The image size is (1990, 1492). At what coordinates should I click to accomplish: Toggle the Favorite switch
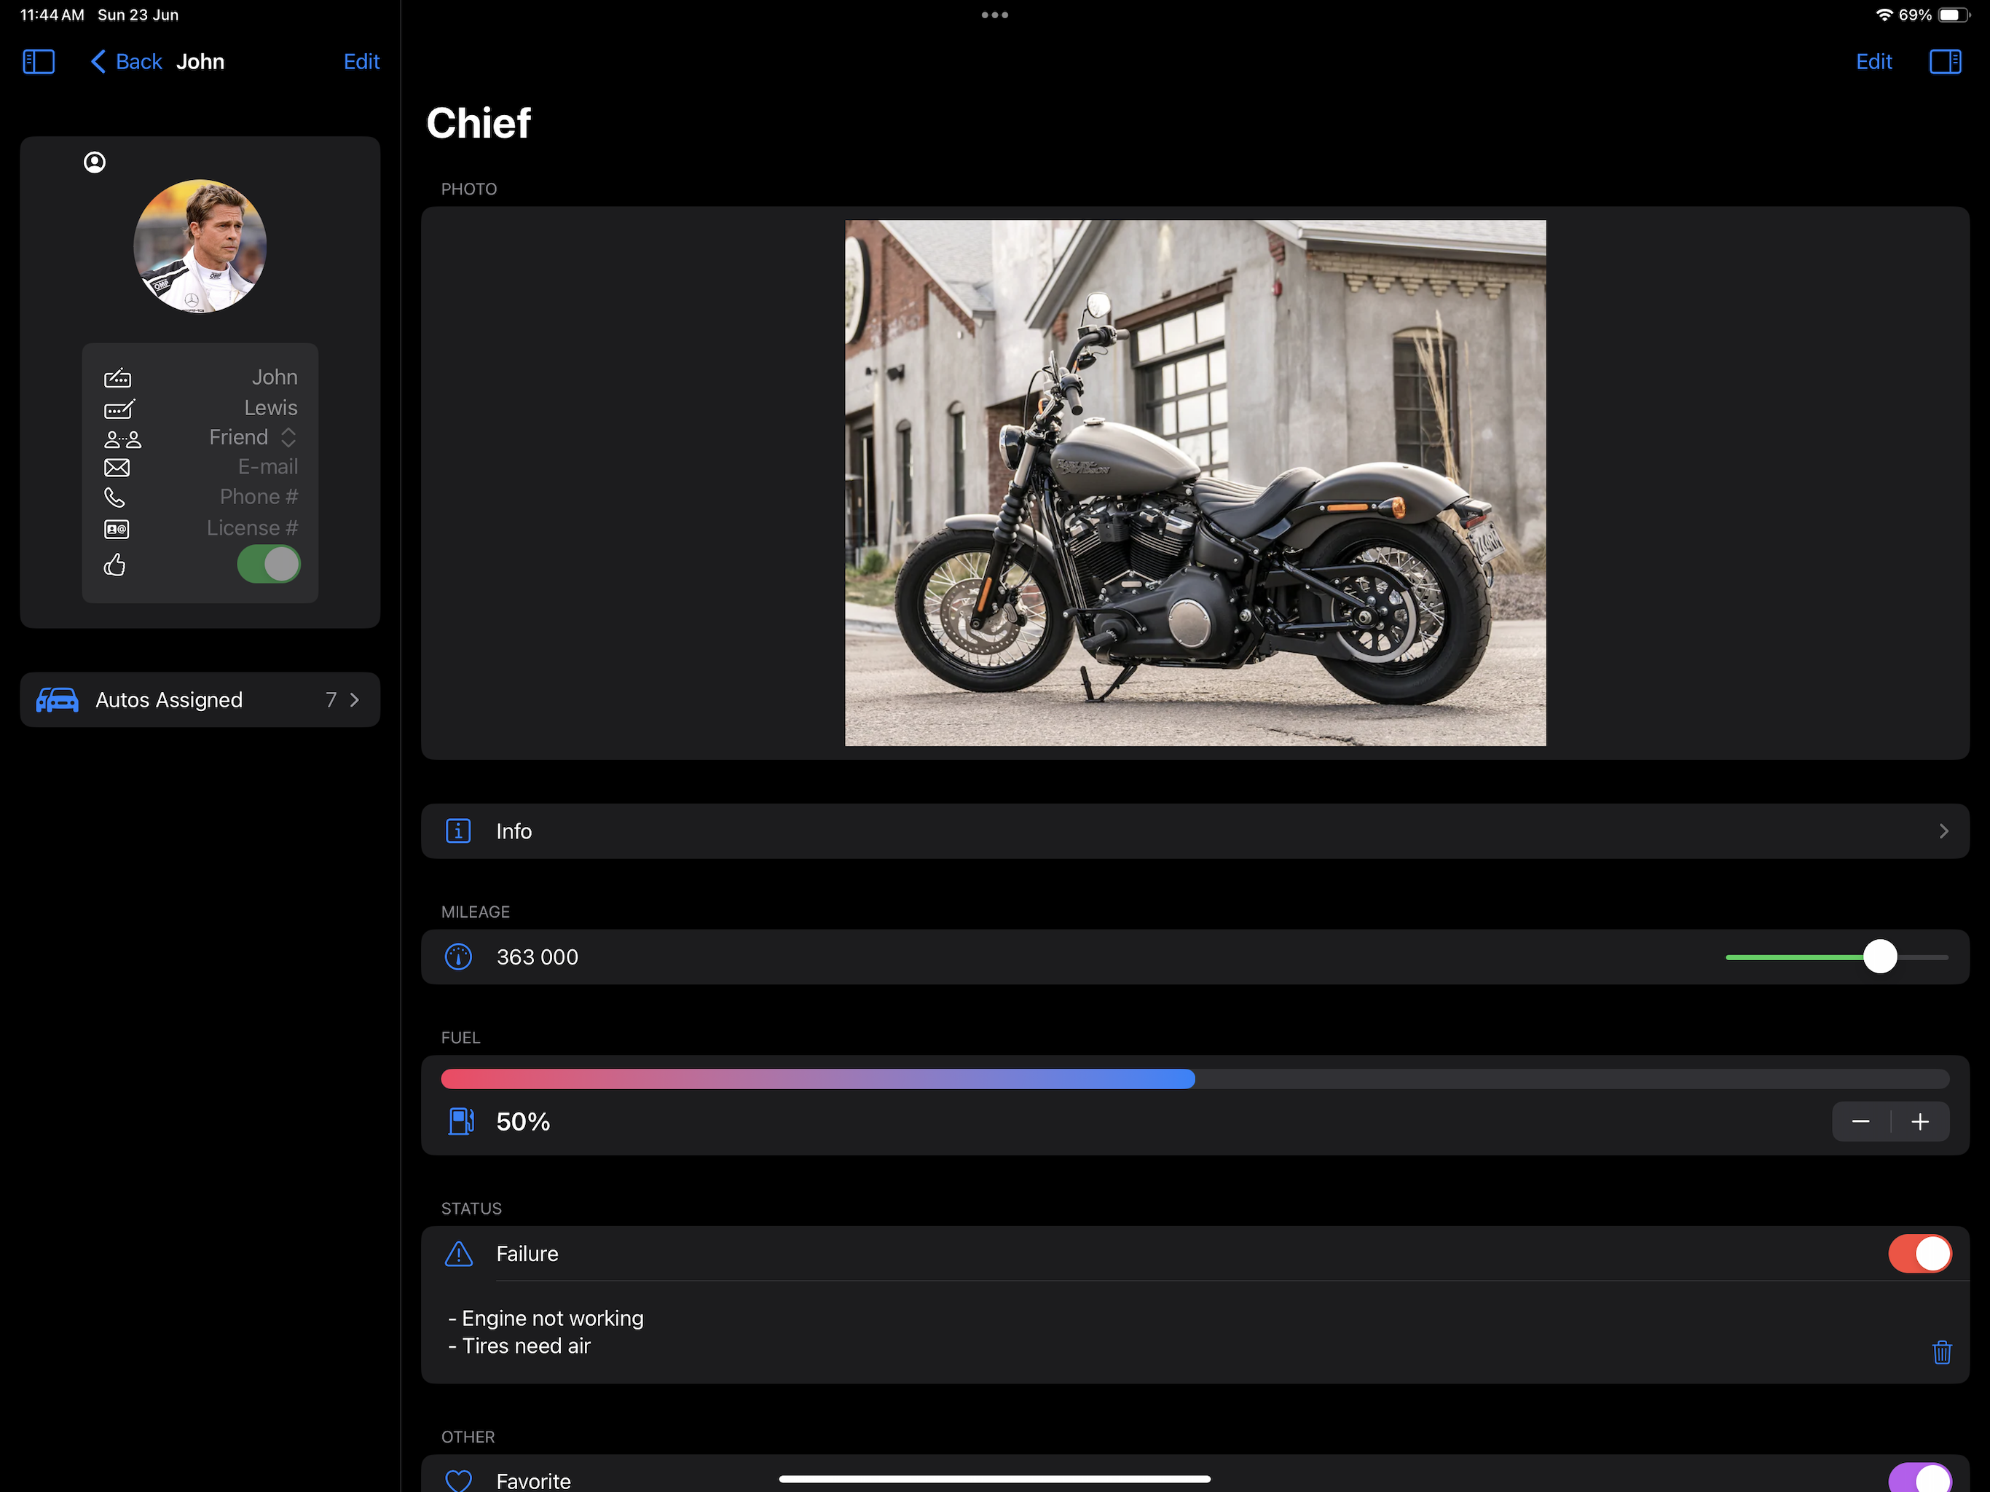(1919, 1477)
